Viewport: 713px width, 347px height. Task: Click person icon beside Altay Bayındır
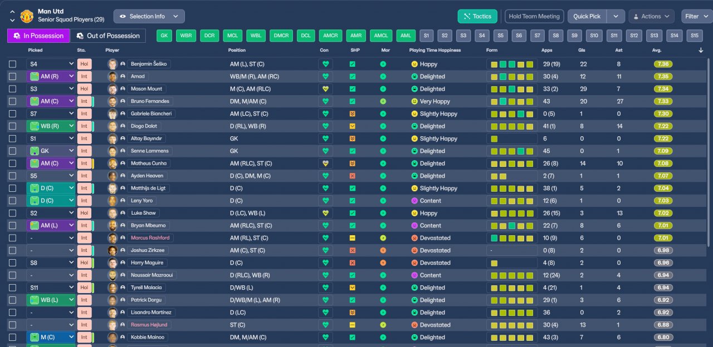point(123,138)
